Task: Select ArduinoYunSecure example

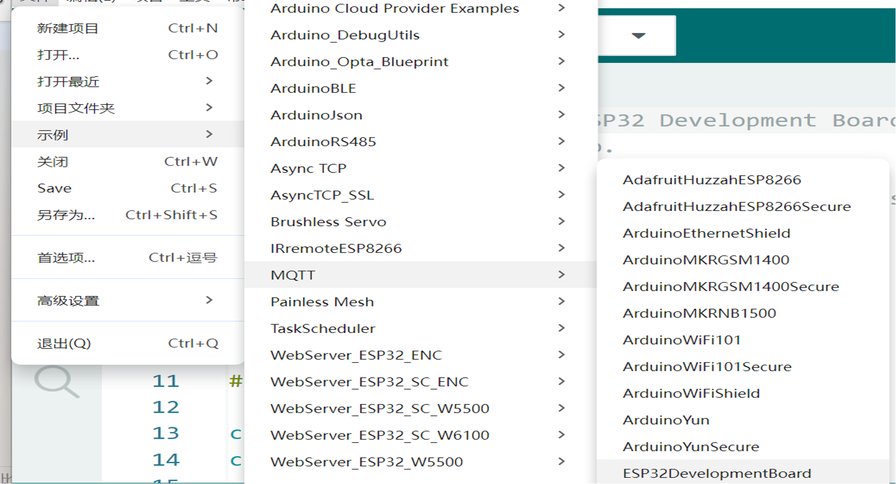Action: (x=743, y=446)
